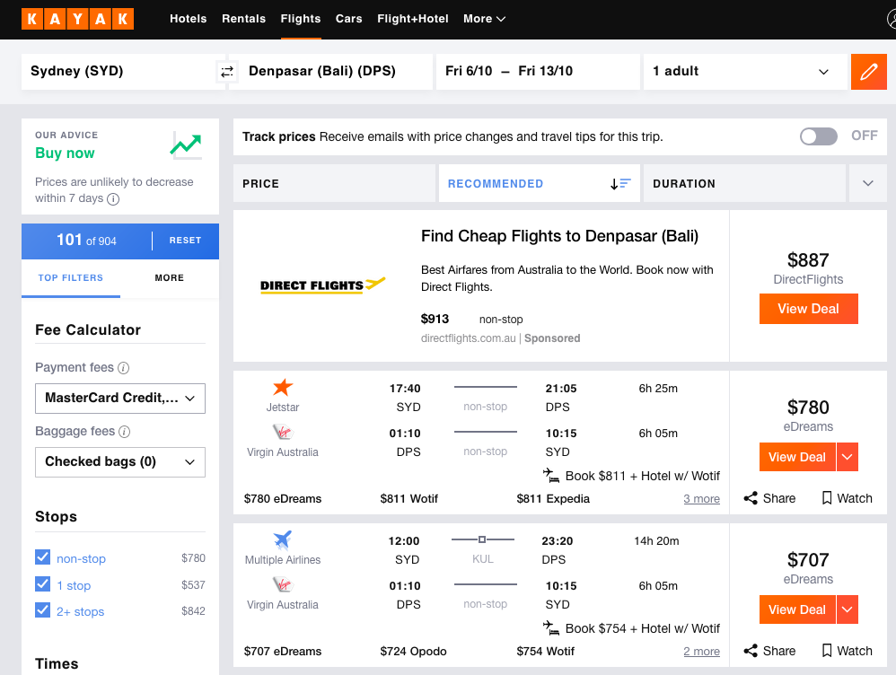
Task: Open the 3 more providers link
Action: (x=701, y=499)
